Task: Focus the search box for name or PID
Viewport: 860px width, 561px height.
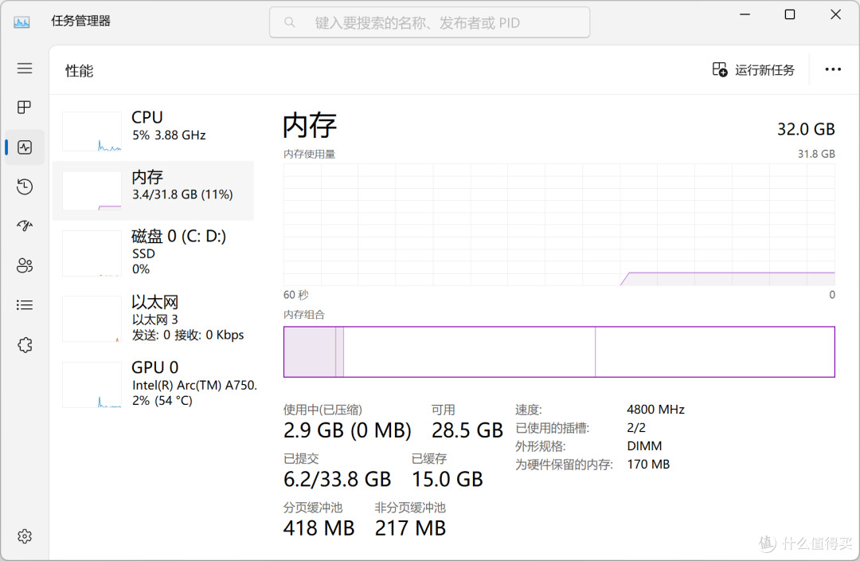Action: (429, 22)
